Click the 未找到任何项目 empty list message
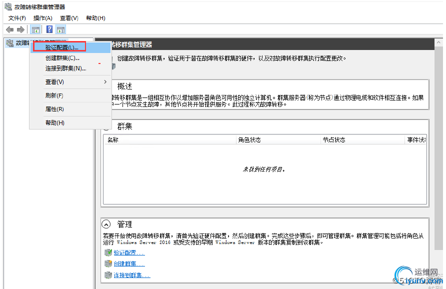The width and height of the screenshot is (446, 289). point(264,169)
